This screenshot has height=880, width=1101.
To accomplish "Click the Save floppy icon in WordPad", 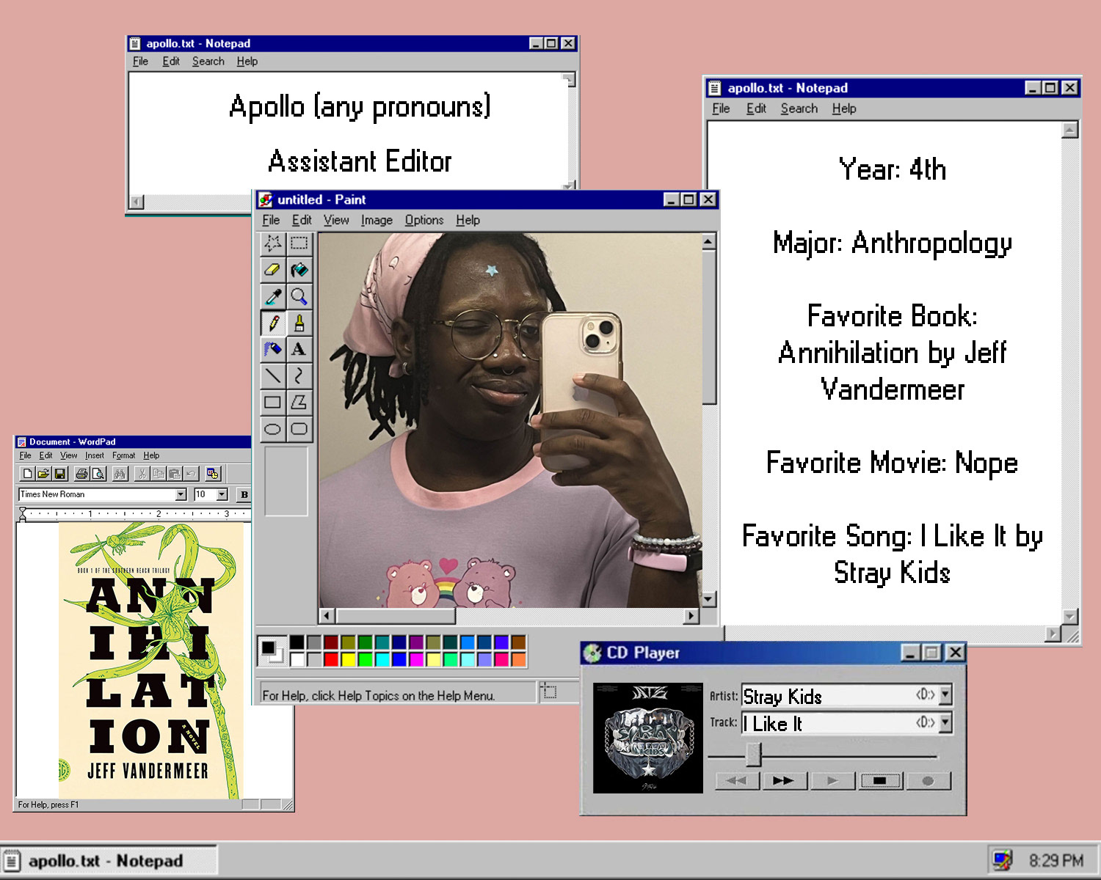I will [60, 474].
